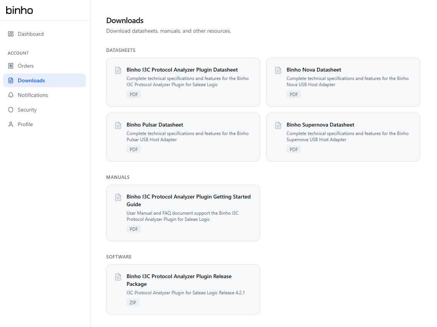The image size is (437, 327).
Task: Go to Orders in sidebar
Action: 44,66
